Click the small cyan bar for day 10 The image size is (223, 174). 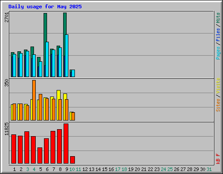73,74
